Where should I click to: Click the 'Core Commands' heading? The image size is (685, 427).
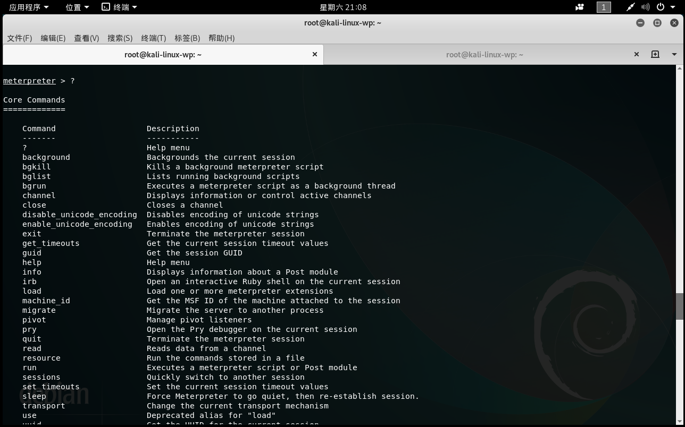coord(34,100)
